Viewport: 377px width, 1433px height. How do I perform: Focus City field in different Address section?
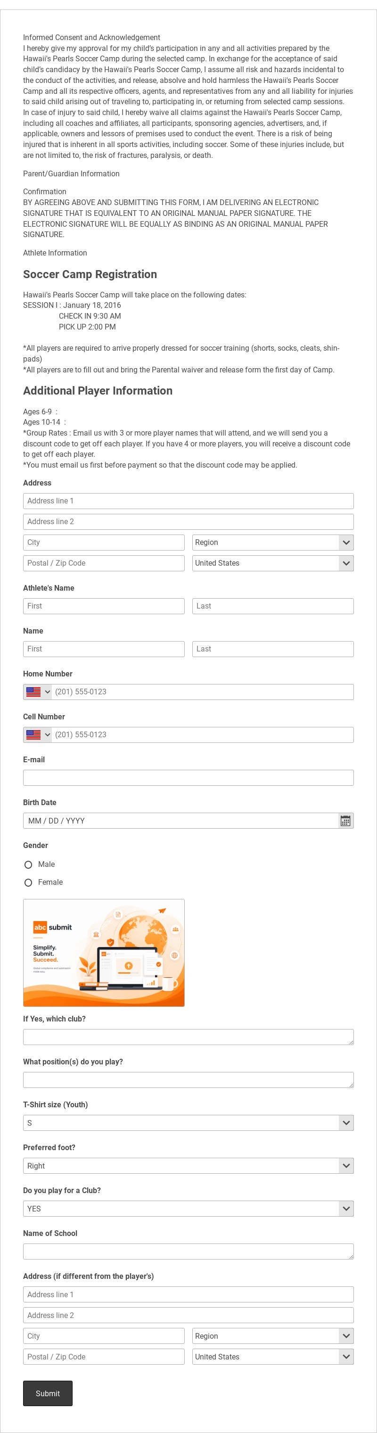(x=104, y=1335)
